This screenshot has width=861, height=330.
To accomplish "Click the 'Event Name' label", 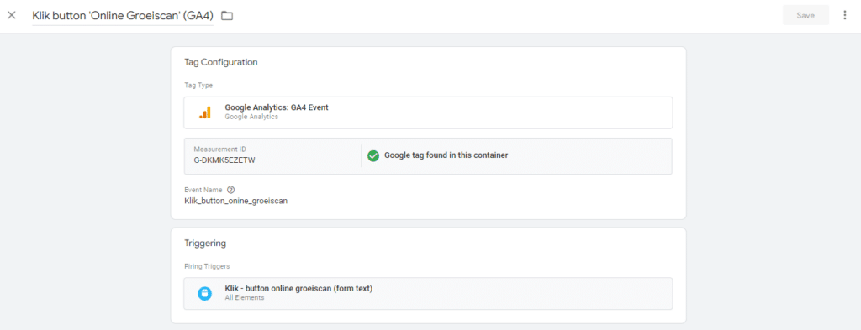I will point(203,190).
